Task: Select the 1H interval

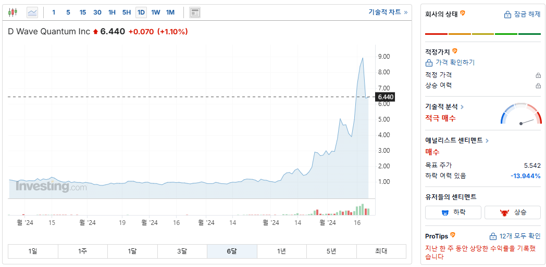Action: point(112,12)
